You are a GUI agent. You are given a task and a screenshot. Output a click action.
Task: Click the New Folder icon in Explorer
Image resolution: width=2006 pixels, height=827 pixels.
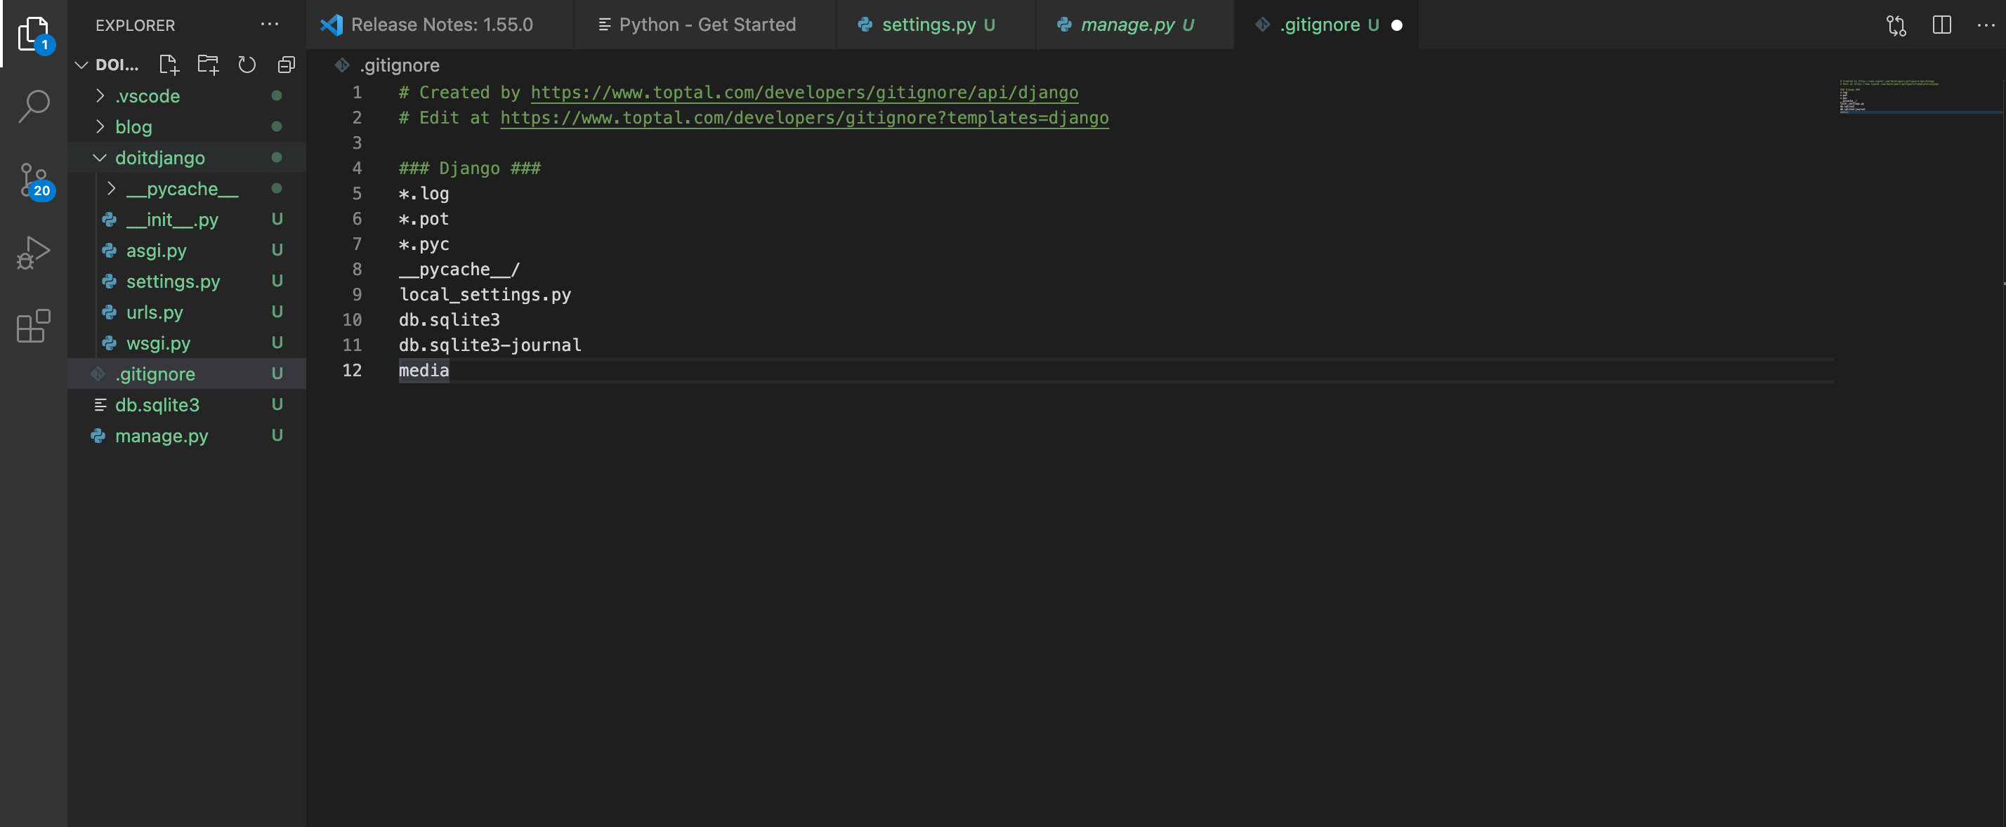[x=208, y=65]
